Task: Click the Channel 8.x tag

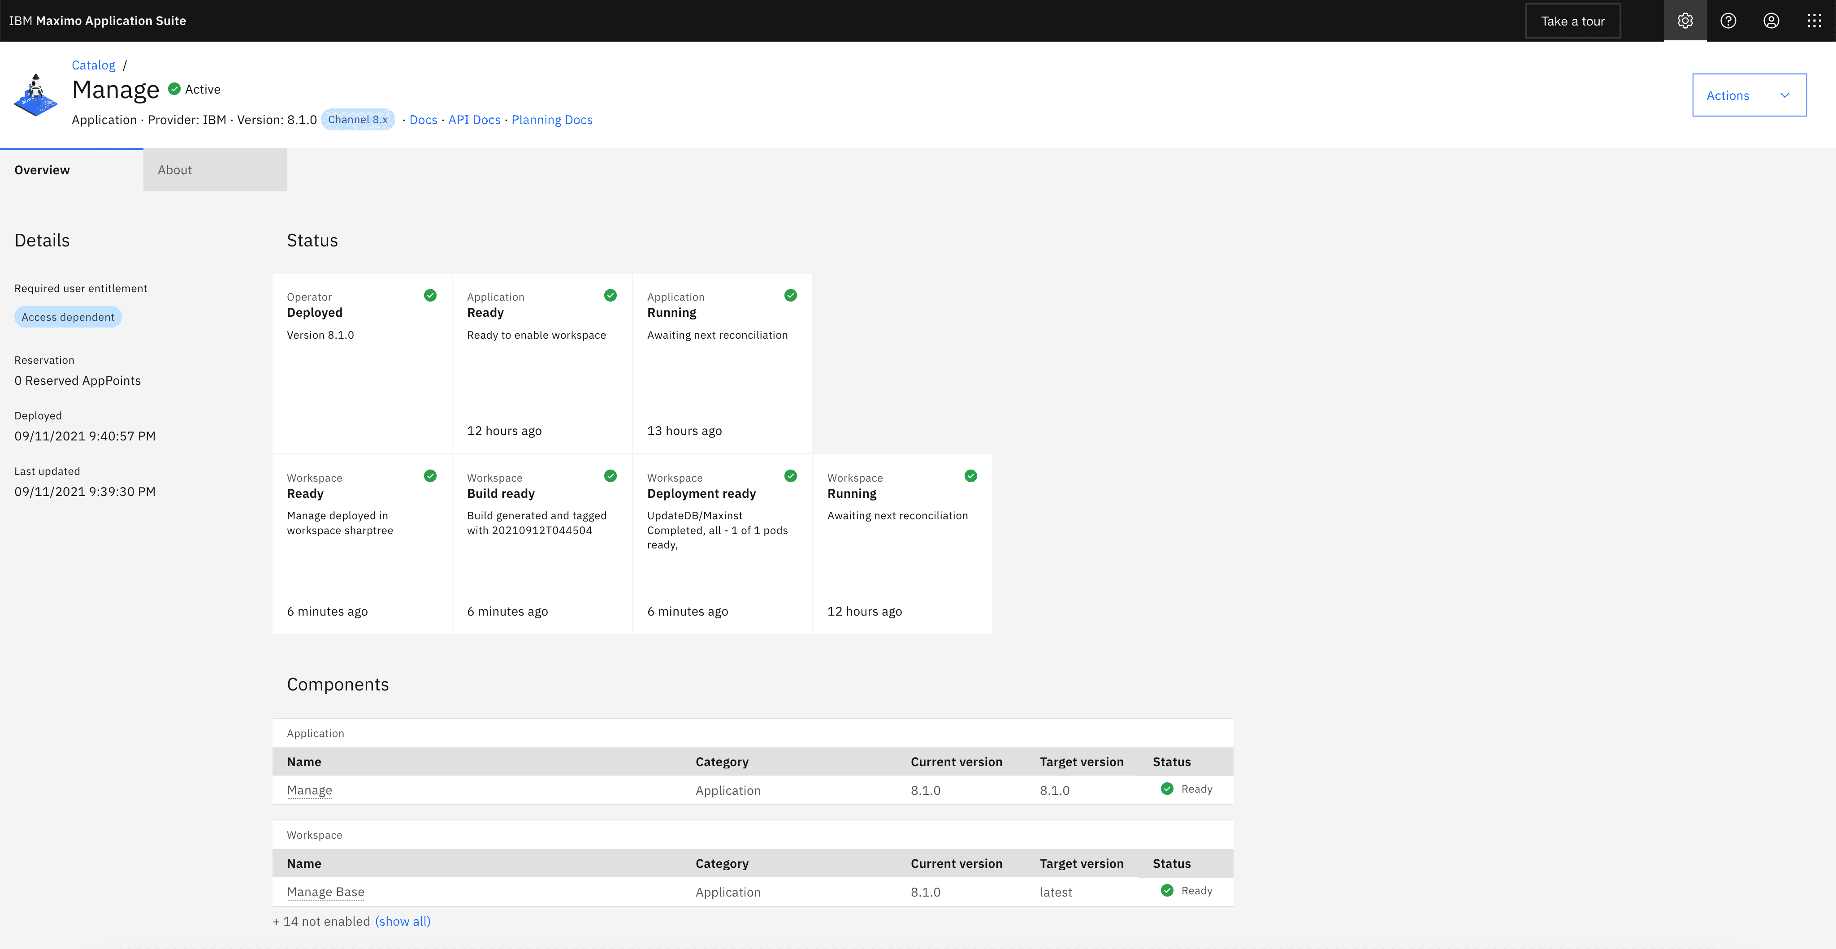Action: (x=358, y=120)
